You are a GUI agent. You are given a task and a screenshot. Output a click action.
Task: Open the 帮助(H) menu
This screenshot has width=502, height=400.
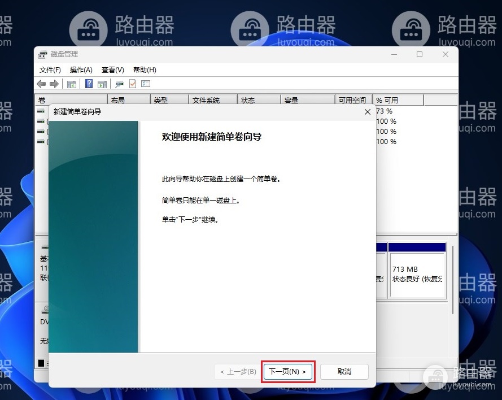click(145, 70)
